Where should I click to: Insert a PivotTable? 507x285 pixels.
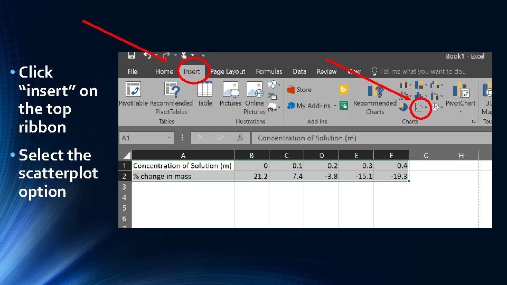[133, 94]
